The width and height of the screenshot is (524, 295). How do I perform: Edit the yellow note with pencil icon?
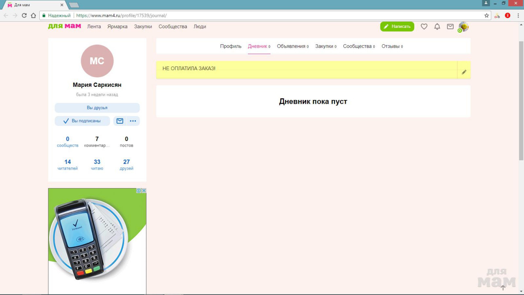pyautogui.click(x=464, y=72)
